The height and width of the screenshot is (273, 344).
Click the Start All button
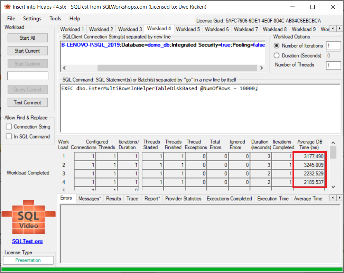point(27,38)
